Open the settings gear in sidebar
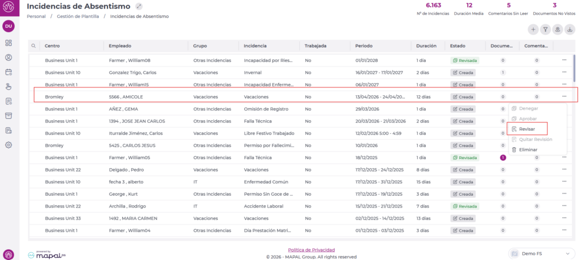Screen dimensions: 579x260 pos(8,145)
